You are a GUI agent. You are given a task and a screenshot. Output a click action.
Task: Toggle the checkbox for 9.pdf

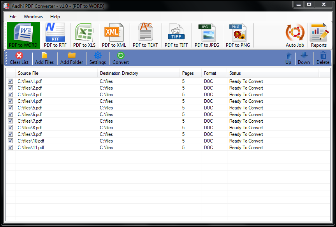pos(10,134)
